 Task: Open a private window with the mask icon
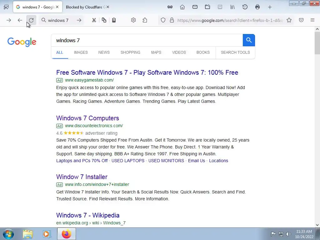click(x=170, y=7)
